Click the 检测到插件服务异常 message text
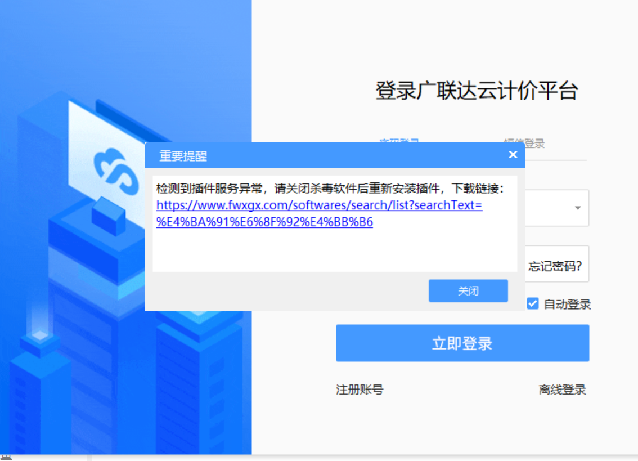This screenshot has height=461, width=638. click(x=330, y=188)
